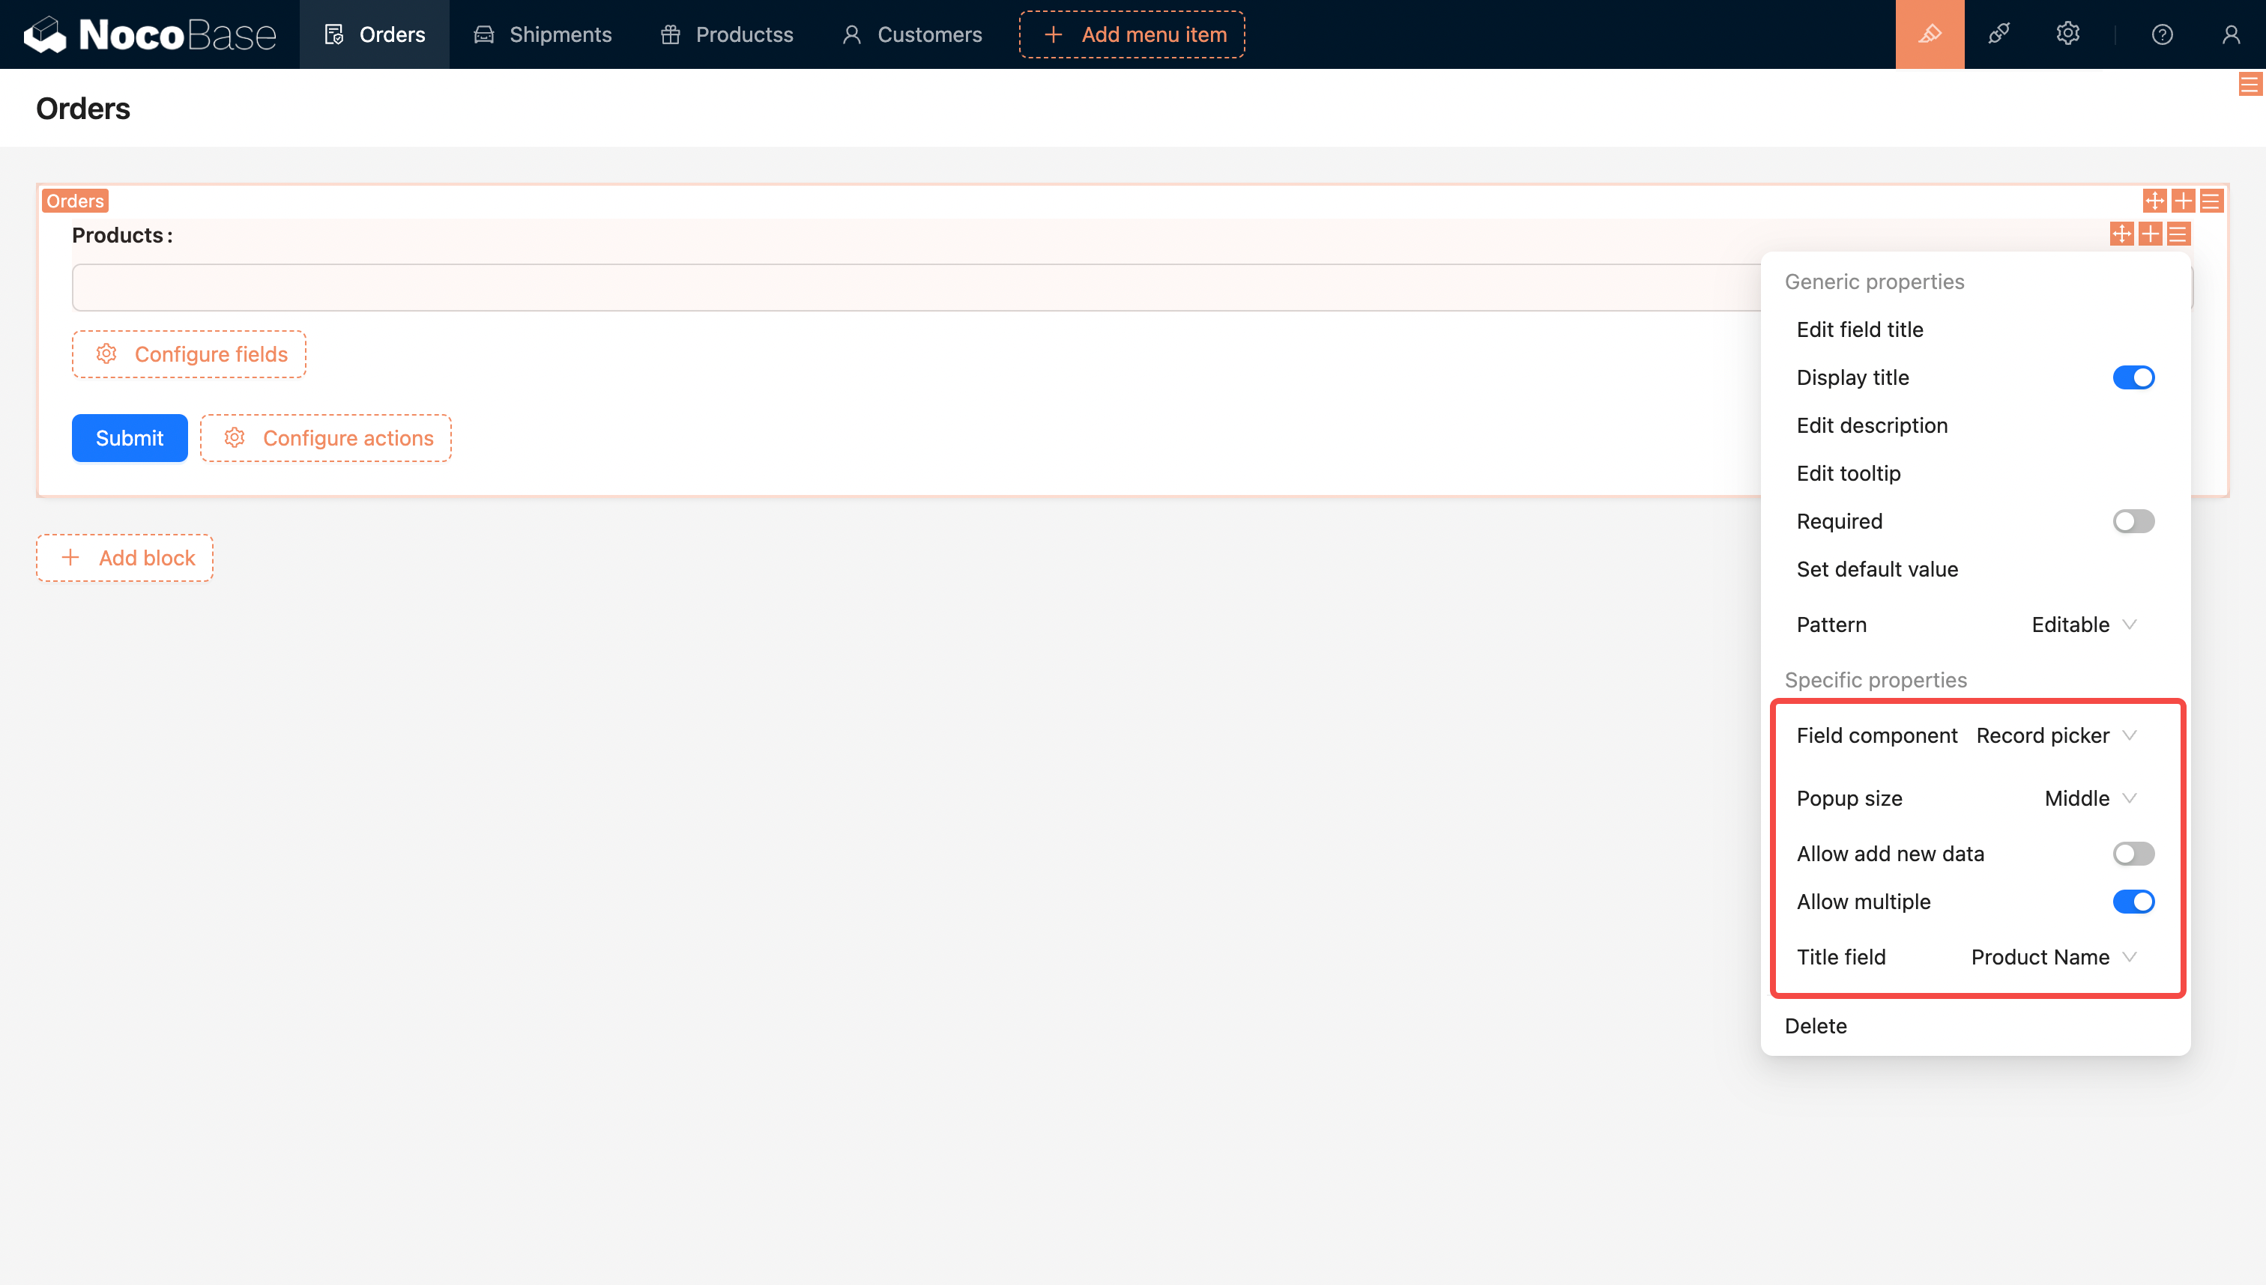Open the settings gear in top bar
Viewport: 2266px width, 1285px height.
point(2067,34)
